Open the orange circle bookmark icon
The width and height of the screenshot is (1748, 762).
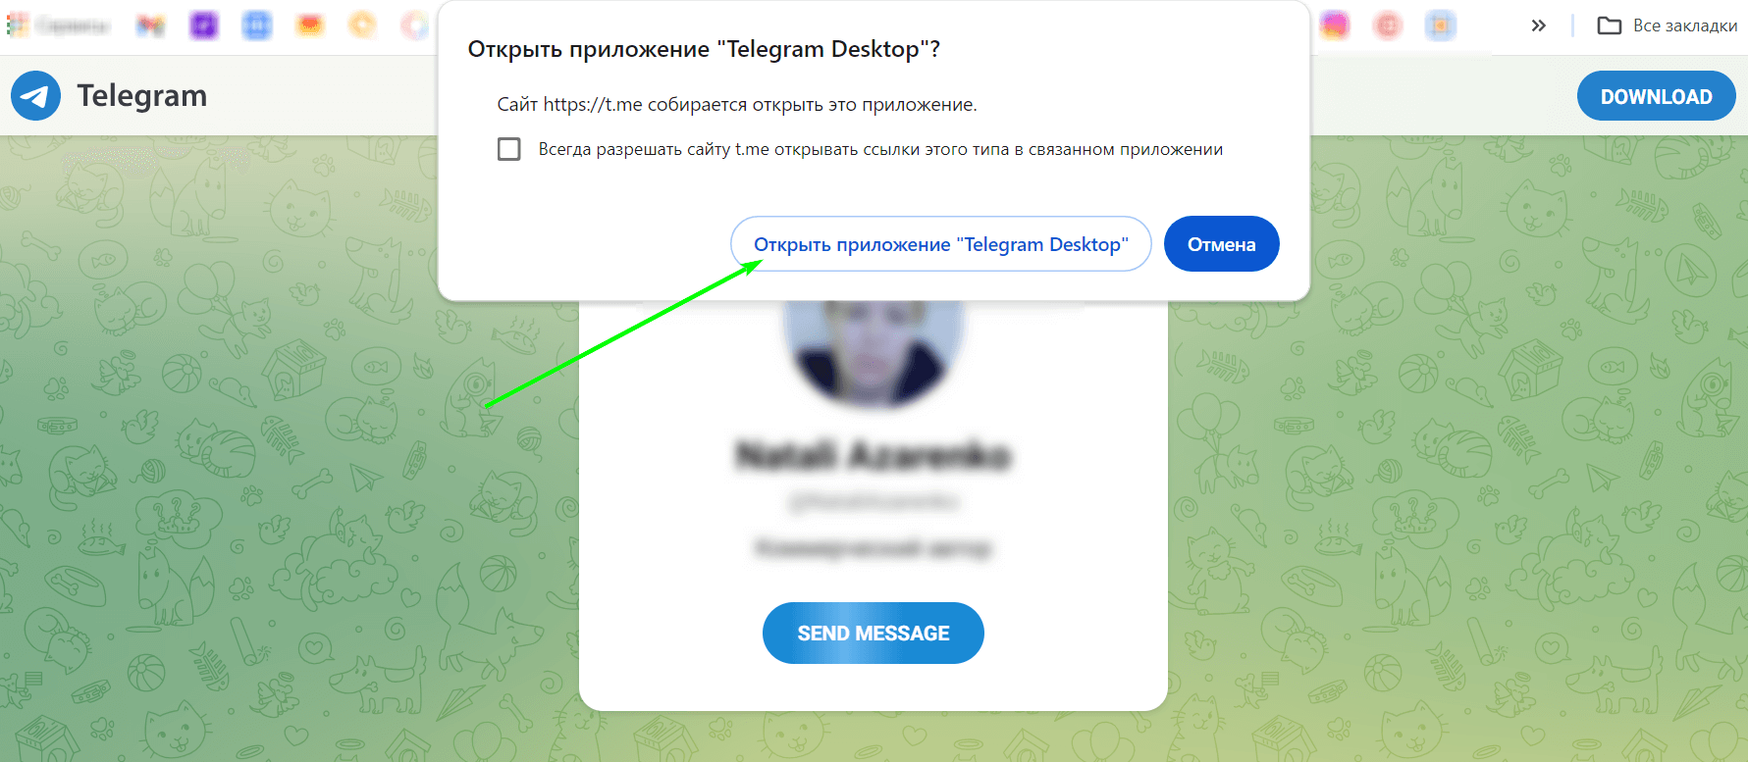(x=362, y=25)
